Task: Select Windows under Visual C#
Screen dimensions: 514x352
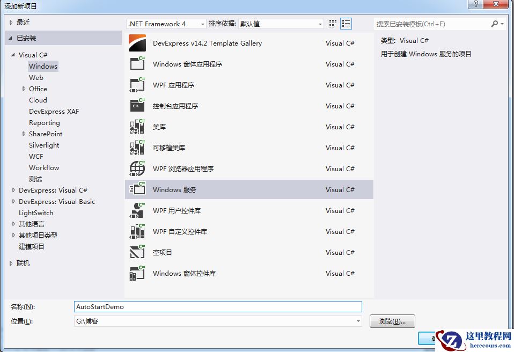Action: (x=43, y=66)
